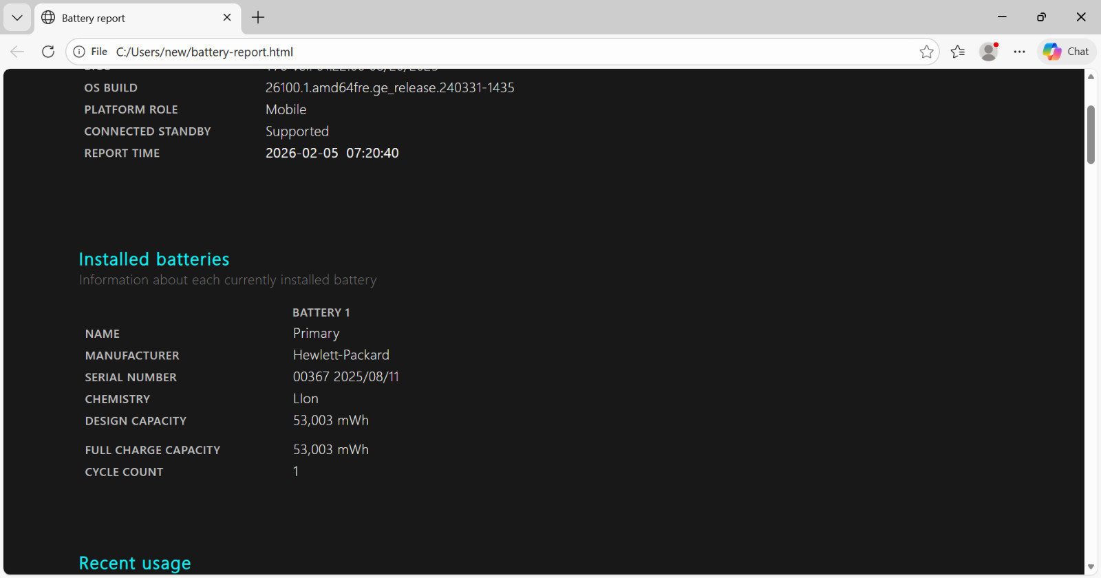The width and height of the screenshot is (1101, 578).
Task: Restore down the browser window
Action: click(x=1041, y=17)
